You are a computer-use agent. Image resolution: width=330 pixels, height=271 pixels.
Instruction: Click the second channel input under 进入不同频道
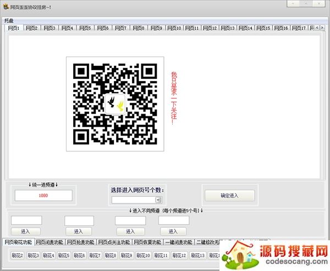click(79, 221)
